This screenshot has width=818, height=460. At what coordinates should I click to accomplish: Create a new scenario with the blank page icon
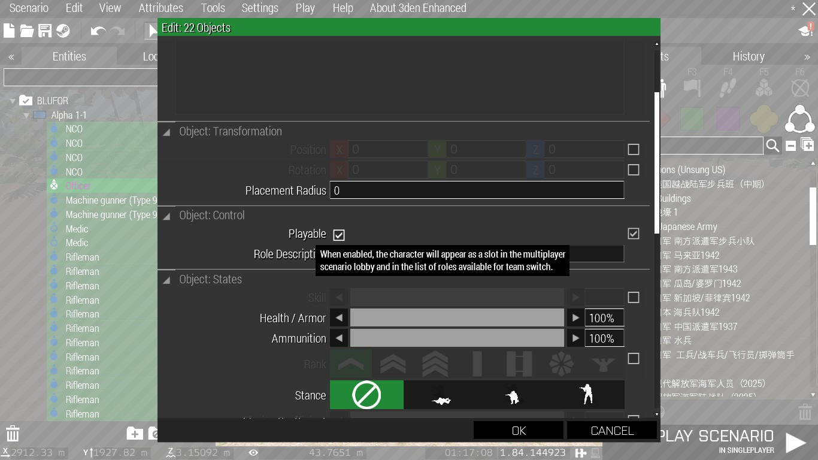9,31
